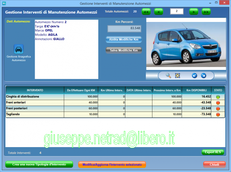Image resolution: width=231 pixels, height=172 pixels.
Task: Click the -23.548 Km disponibili cell
Action: pyautogui.click(x=197, y=109)
